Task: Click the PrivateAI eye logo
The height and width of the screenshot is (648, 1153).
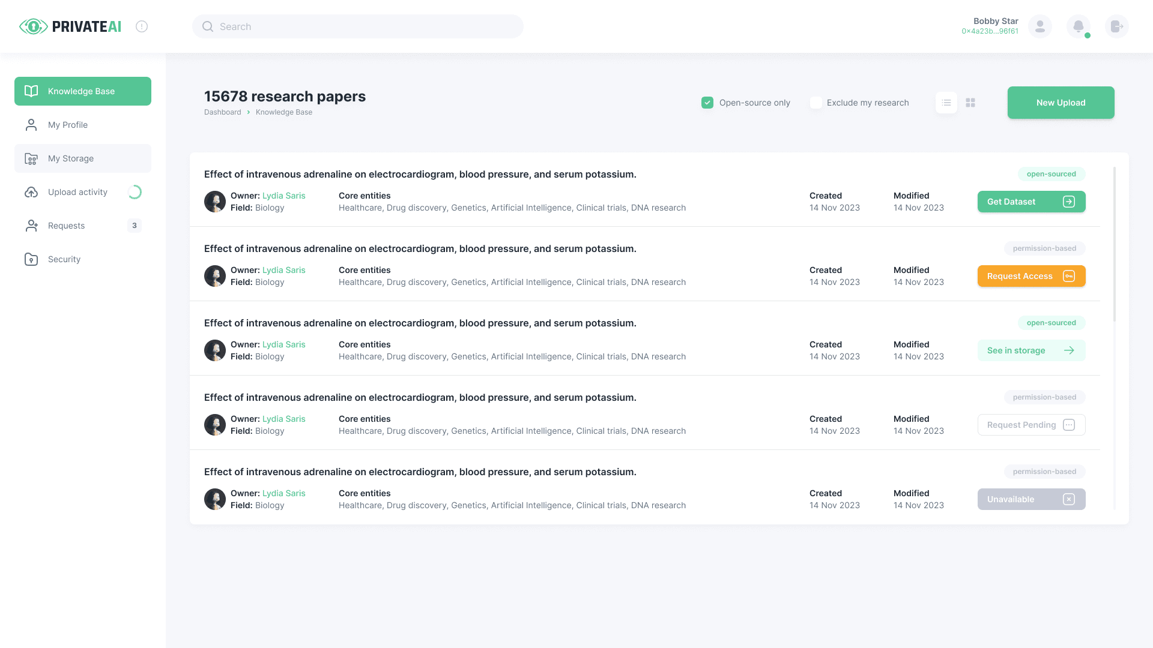Action: click(x=34, y=26)
